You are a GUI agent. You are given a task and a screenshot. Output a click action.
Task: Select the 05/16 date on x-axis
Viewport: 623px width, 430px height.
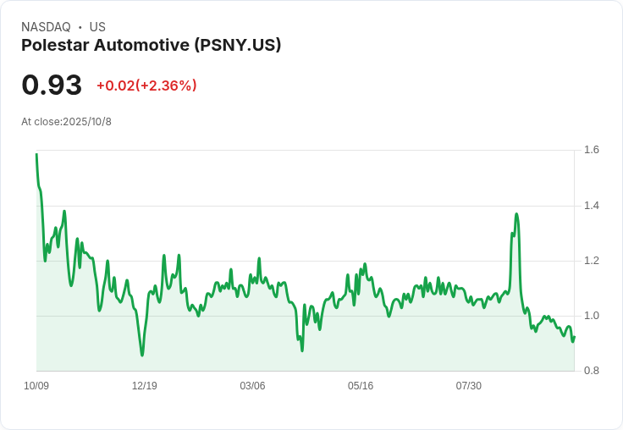[x=361, y=386]
